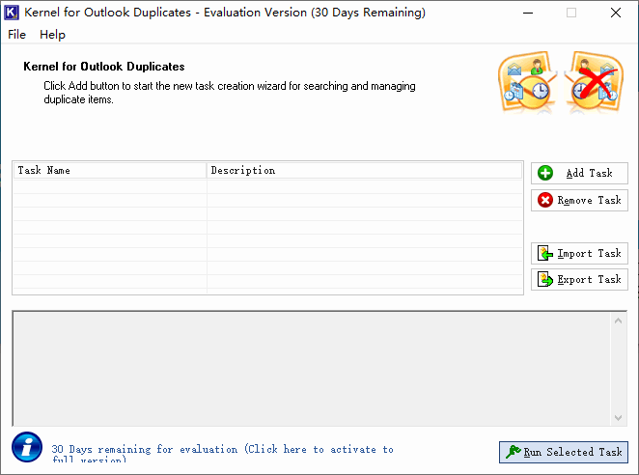The height and width of the screenshot is (475, 639).
Task: Click the Import Task arrow icon
Action: [545, 253]
